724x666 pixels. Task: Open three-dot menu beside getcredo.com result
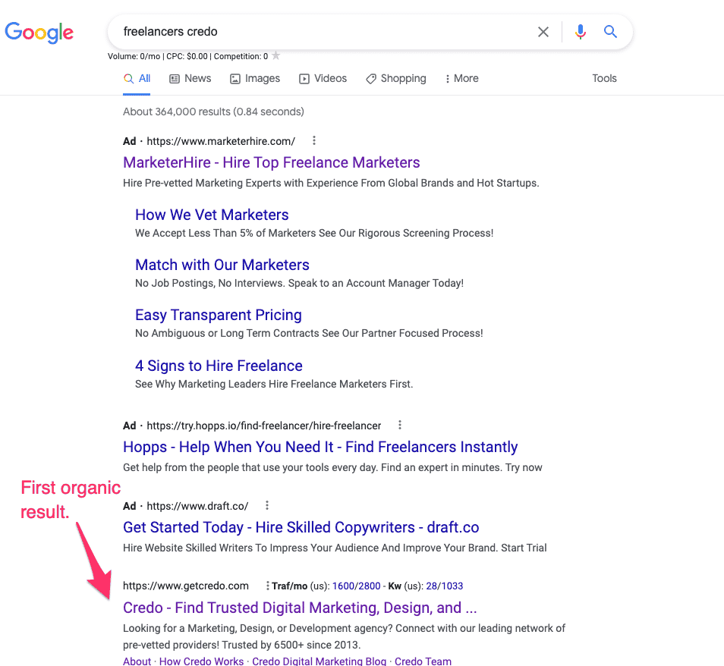(x=267, y=586)
